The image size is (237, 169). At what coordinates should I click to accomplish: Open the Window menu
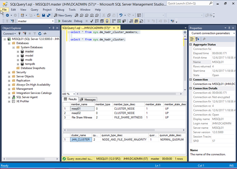click(x=85, y=10)
